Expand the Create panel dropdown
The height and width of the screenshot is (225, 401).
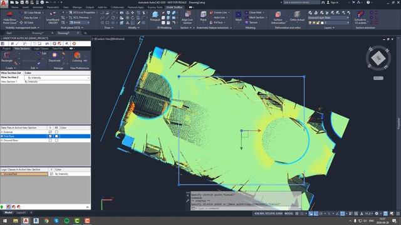click(x=11, y=68)
